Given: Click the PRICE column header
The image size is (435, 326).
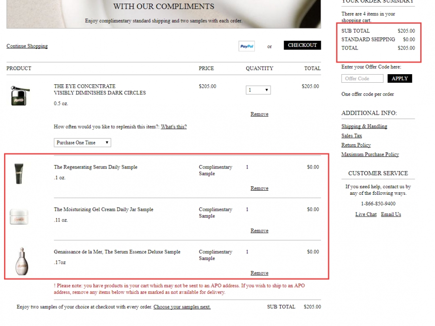Looking at the screenshot, I should tap(206, 68).
